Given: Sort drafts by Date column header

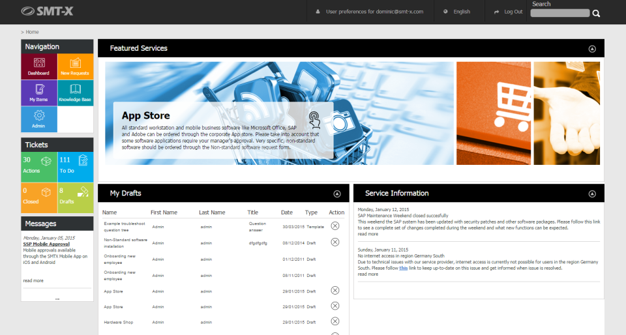Looking at the screenshot, I should pyautogui.click(x=287, y=212).
